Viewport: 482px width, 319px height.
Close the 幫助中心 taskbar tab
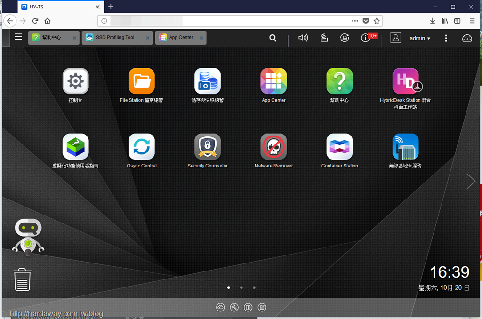tap(74, 38)
